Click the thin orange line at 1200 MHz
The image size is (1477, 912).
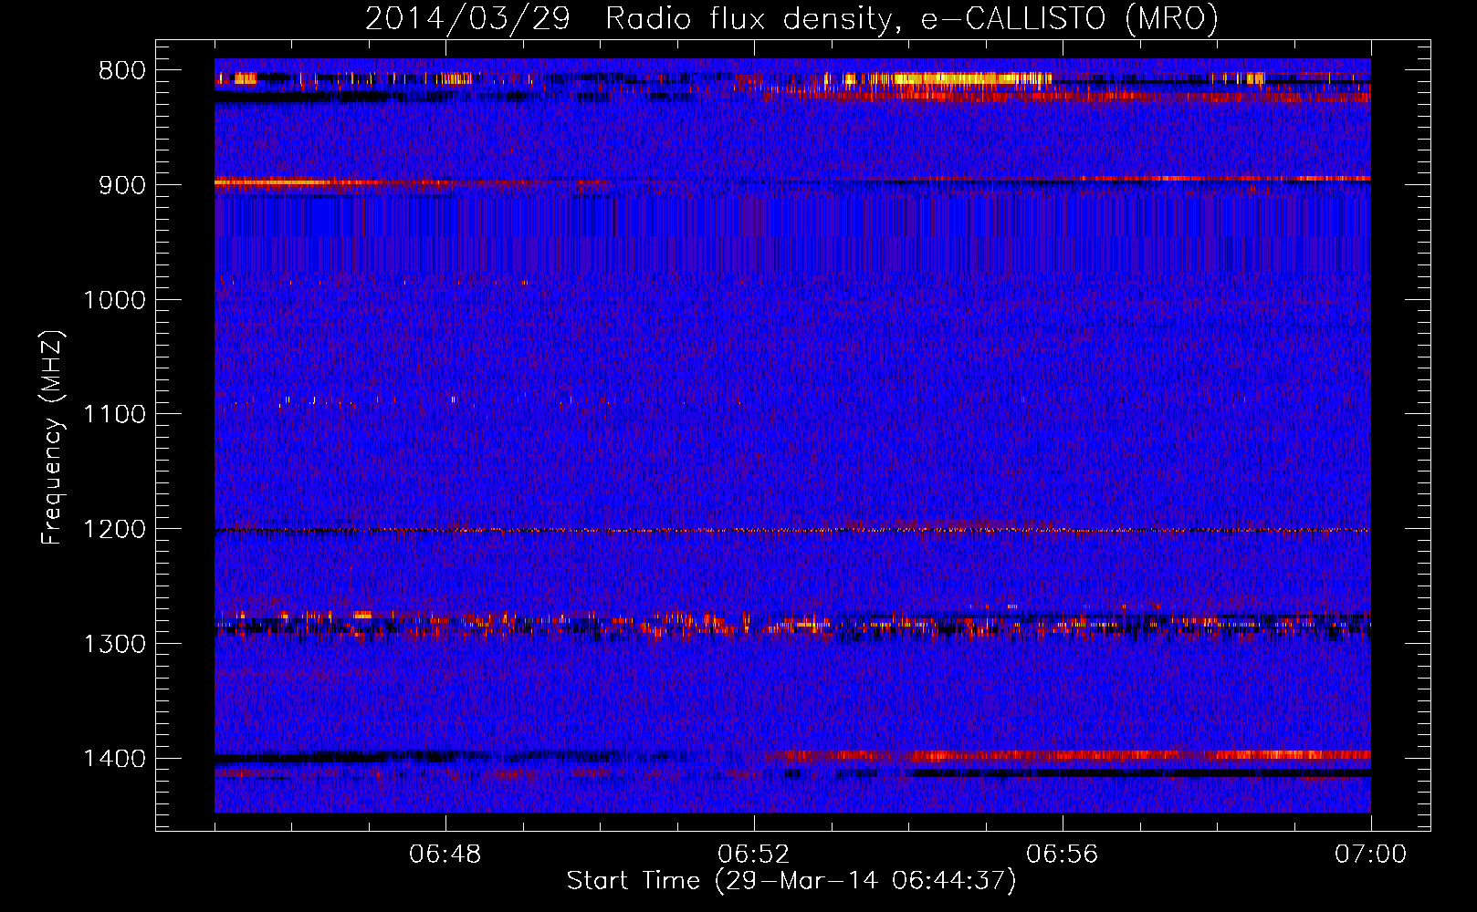click(x=792, y=530)
